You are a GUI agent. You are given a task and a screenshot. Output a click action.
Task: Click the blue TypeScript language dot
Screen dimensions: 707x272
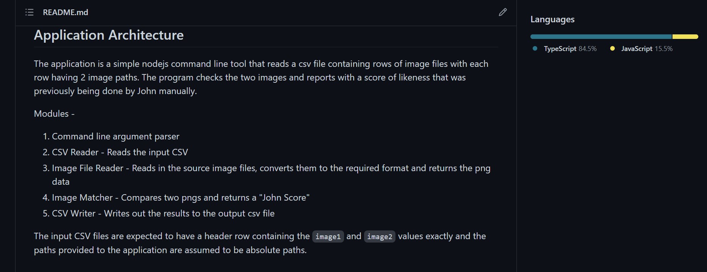coord(535,49)
